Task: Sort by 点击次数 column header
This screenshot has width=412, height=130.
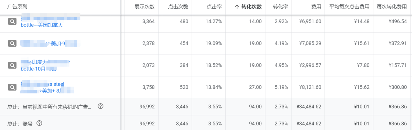Action: point(178,7)
